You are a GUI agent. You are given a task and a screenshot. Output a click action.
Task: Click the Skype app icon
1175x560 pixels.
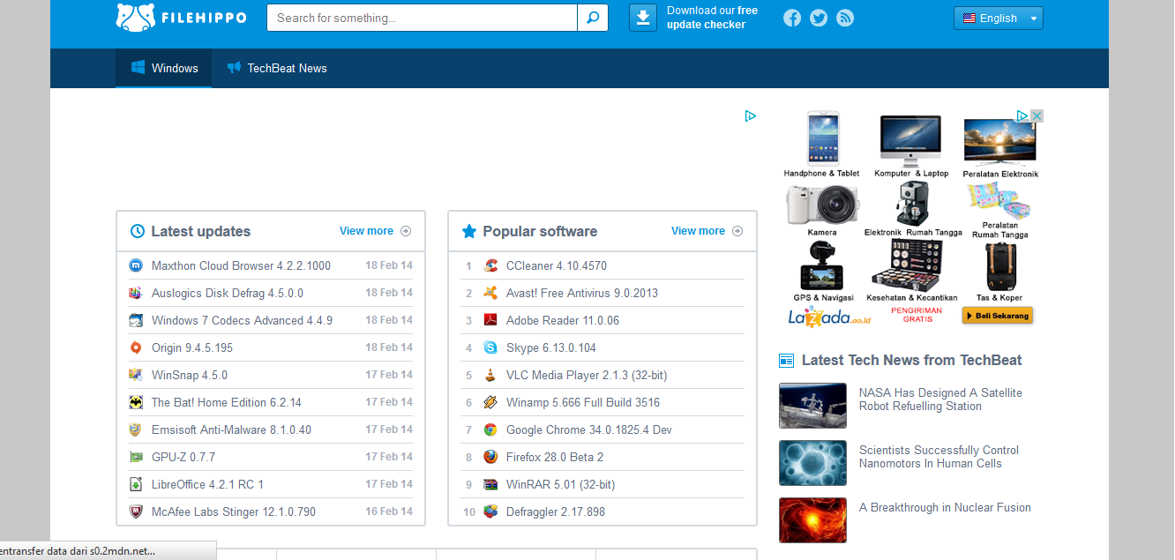click(490, 347)
